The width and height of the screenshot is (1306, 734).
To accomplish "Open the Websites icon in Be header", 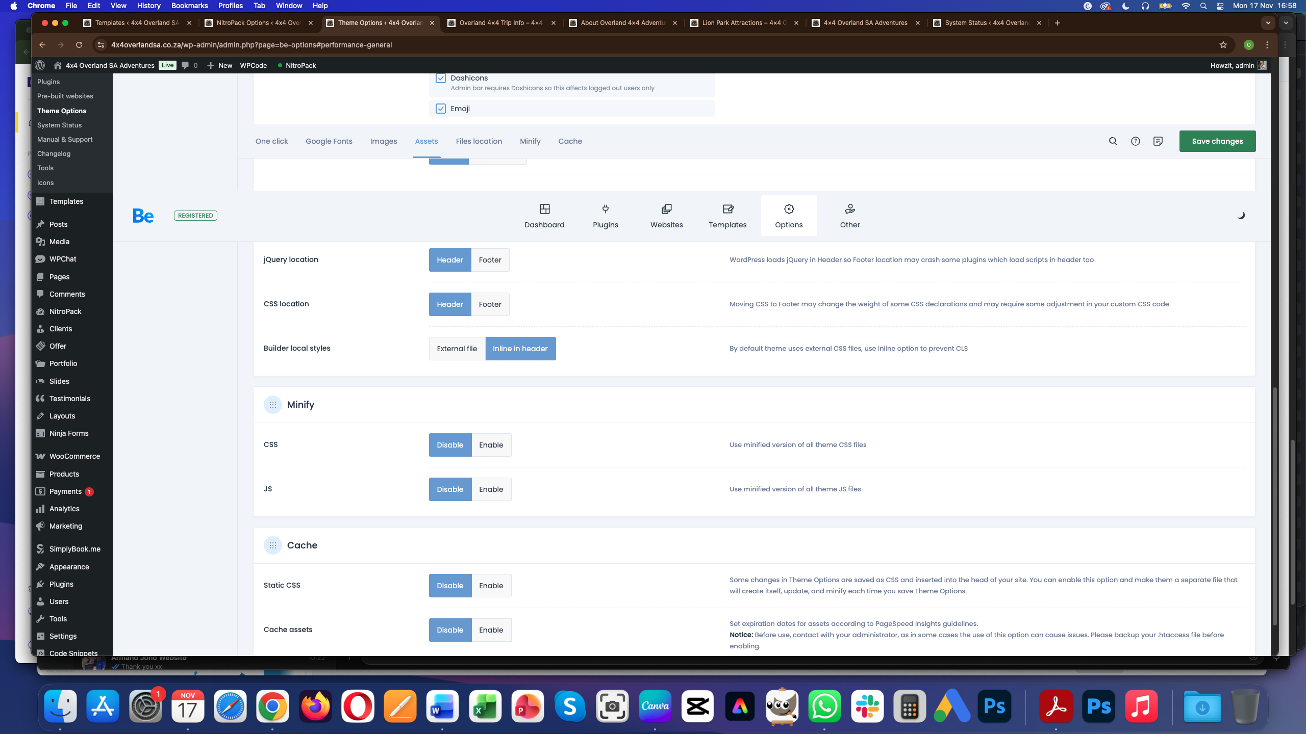I will pos(666,209).
